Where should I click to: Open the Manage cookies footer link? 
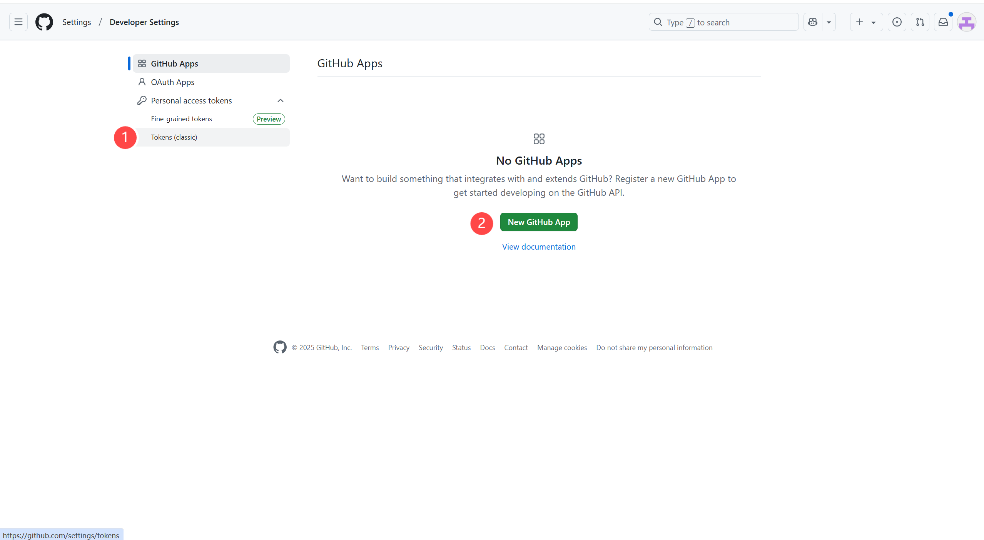click(x=562, y=347)
